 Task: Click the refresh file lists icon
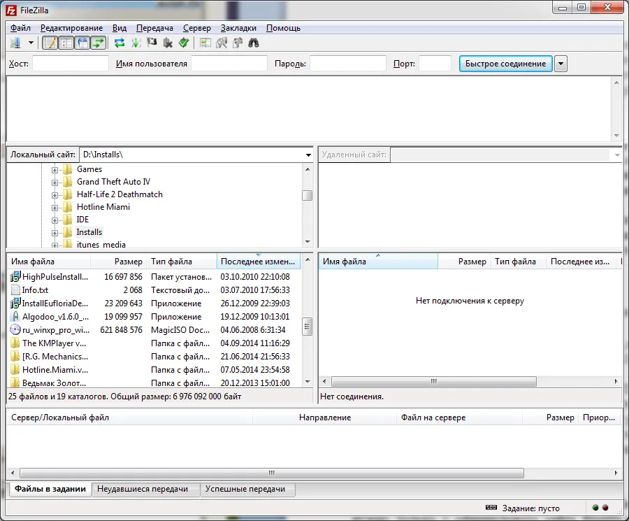119,43
